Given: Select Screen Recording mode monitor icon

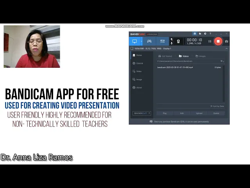Looking at the screenshot, I should coord(134,42).
